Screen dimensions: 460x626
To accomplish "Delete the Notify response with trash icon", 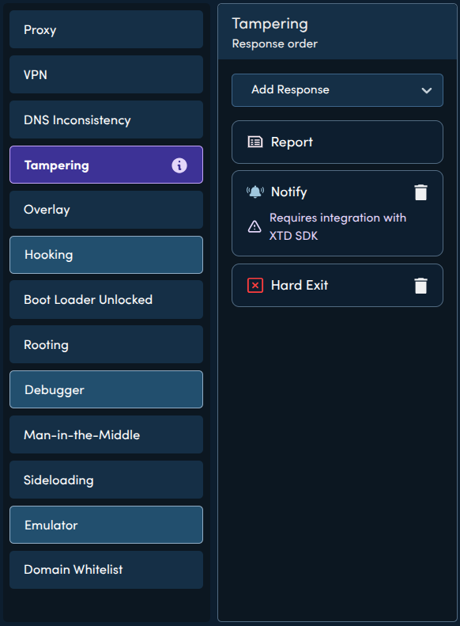I will click(420, 192).
